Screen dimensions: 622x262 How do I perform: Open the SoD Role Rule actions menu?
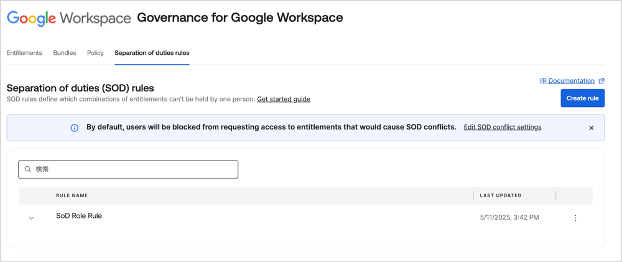coord(575,218)
